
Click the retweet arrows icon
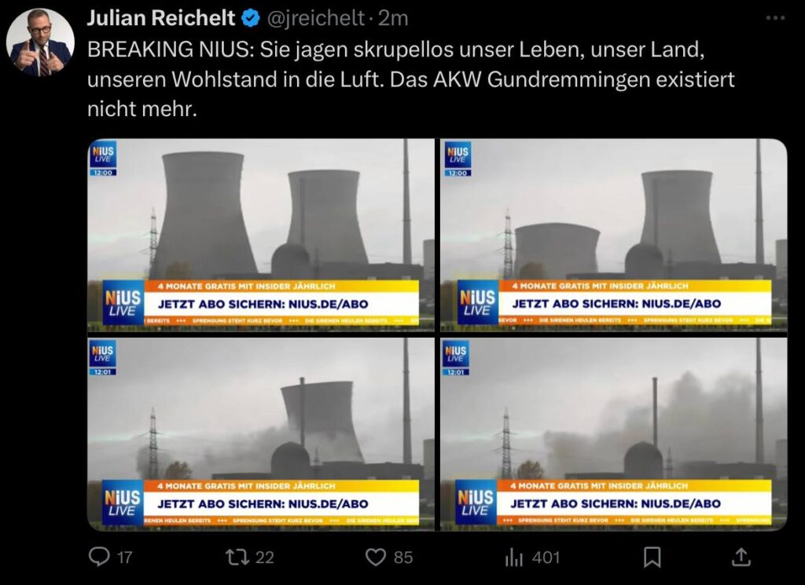click(x=237, y=557)
